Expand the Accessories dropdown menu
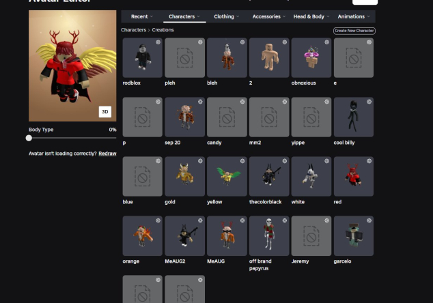 (x=268, y=16)
